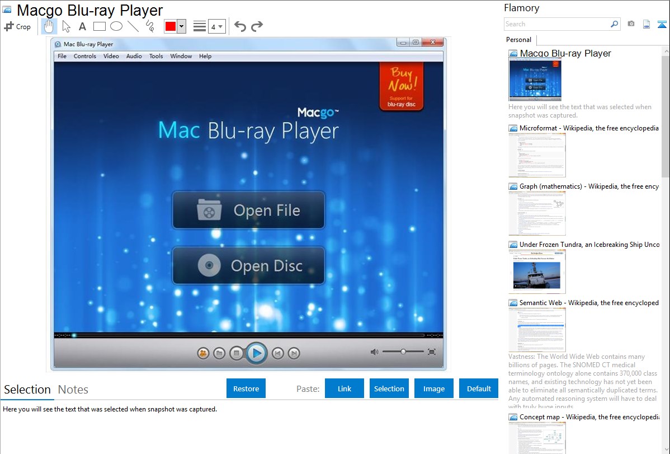Pick the straight line tool

133,26
